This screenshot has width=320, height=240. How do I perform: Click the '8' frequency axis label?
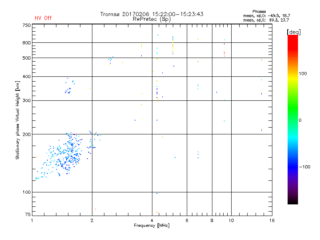pos(212,220)
